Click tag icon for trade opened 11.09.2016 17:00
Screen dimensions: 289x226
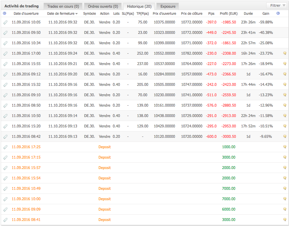pos(5,53)
